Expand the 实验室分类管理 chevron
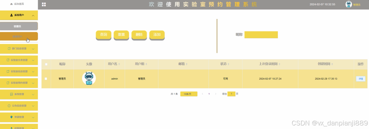This screenshot has width=369, height=129. pos(33,60)
